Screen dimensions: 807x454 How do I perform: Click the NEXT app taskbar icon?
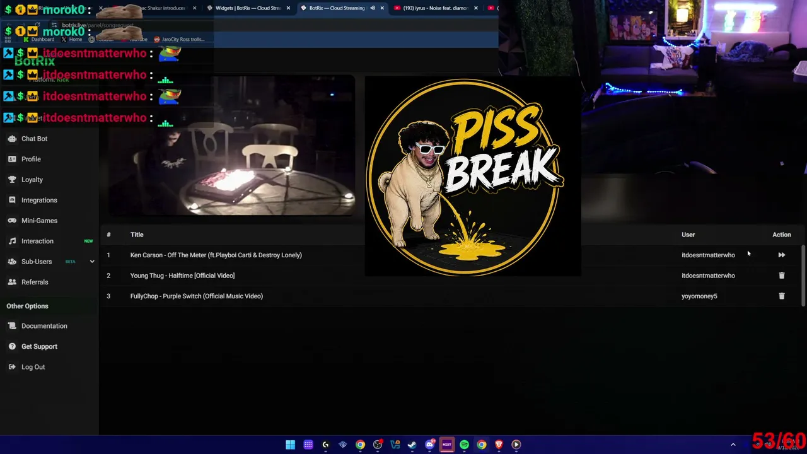pyautogui.click(x=446, y=445)
